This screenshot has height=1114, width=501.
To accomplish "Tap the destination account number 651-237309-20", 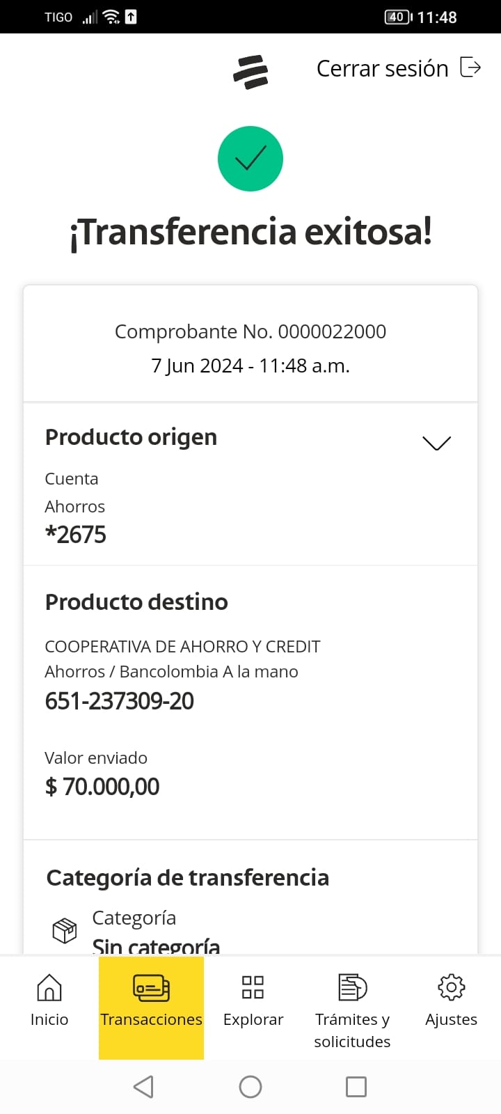I will tap(120, 701).
